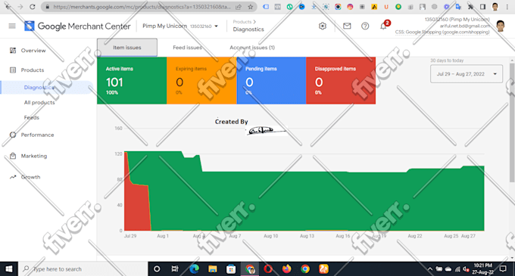Image resolution: width=515 pixels, height=276 pixels.
Task: Click the share page icon in address bar
Action: click(x=239, y=7)
